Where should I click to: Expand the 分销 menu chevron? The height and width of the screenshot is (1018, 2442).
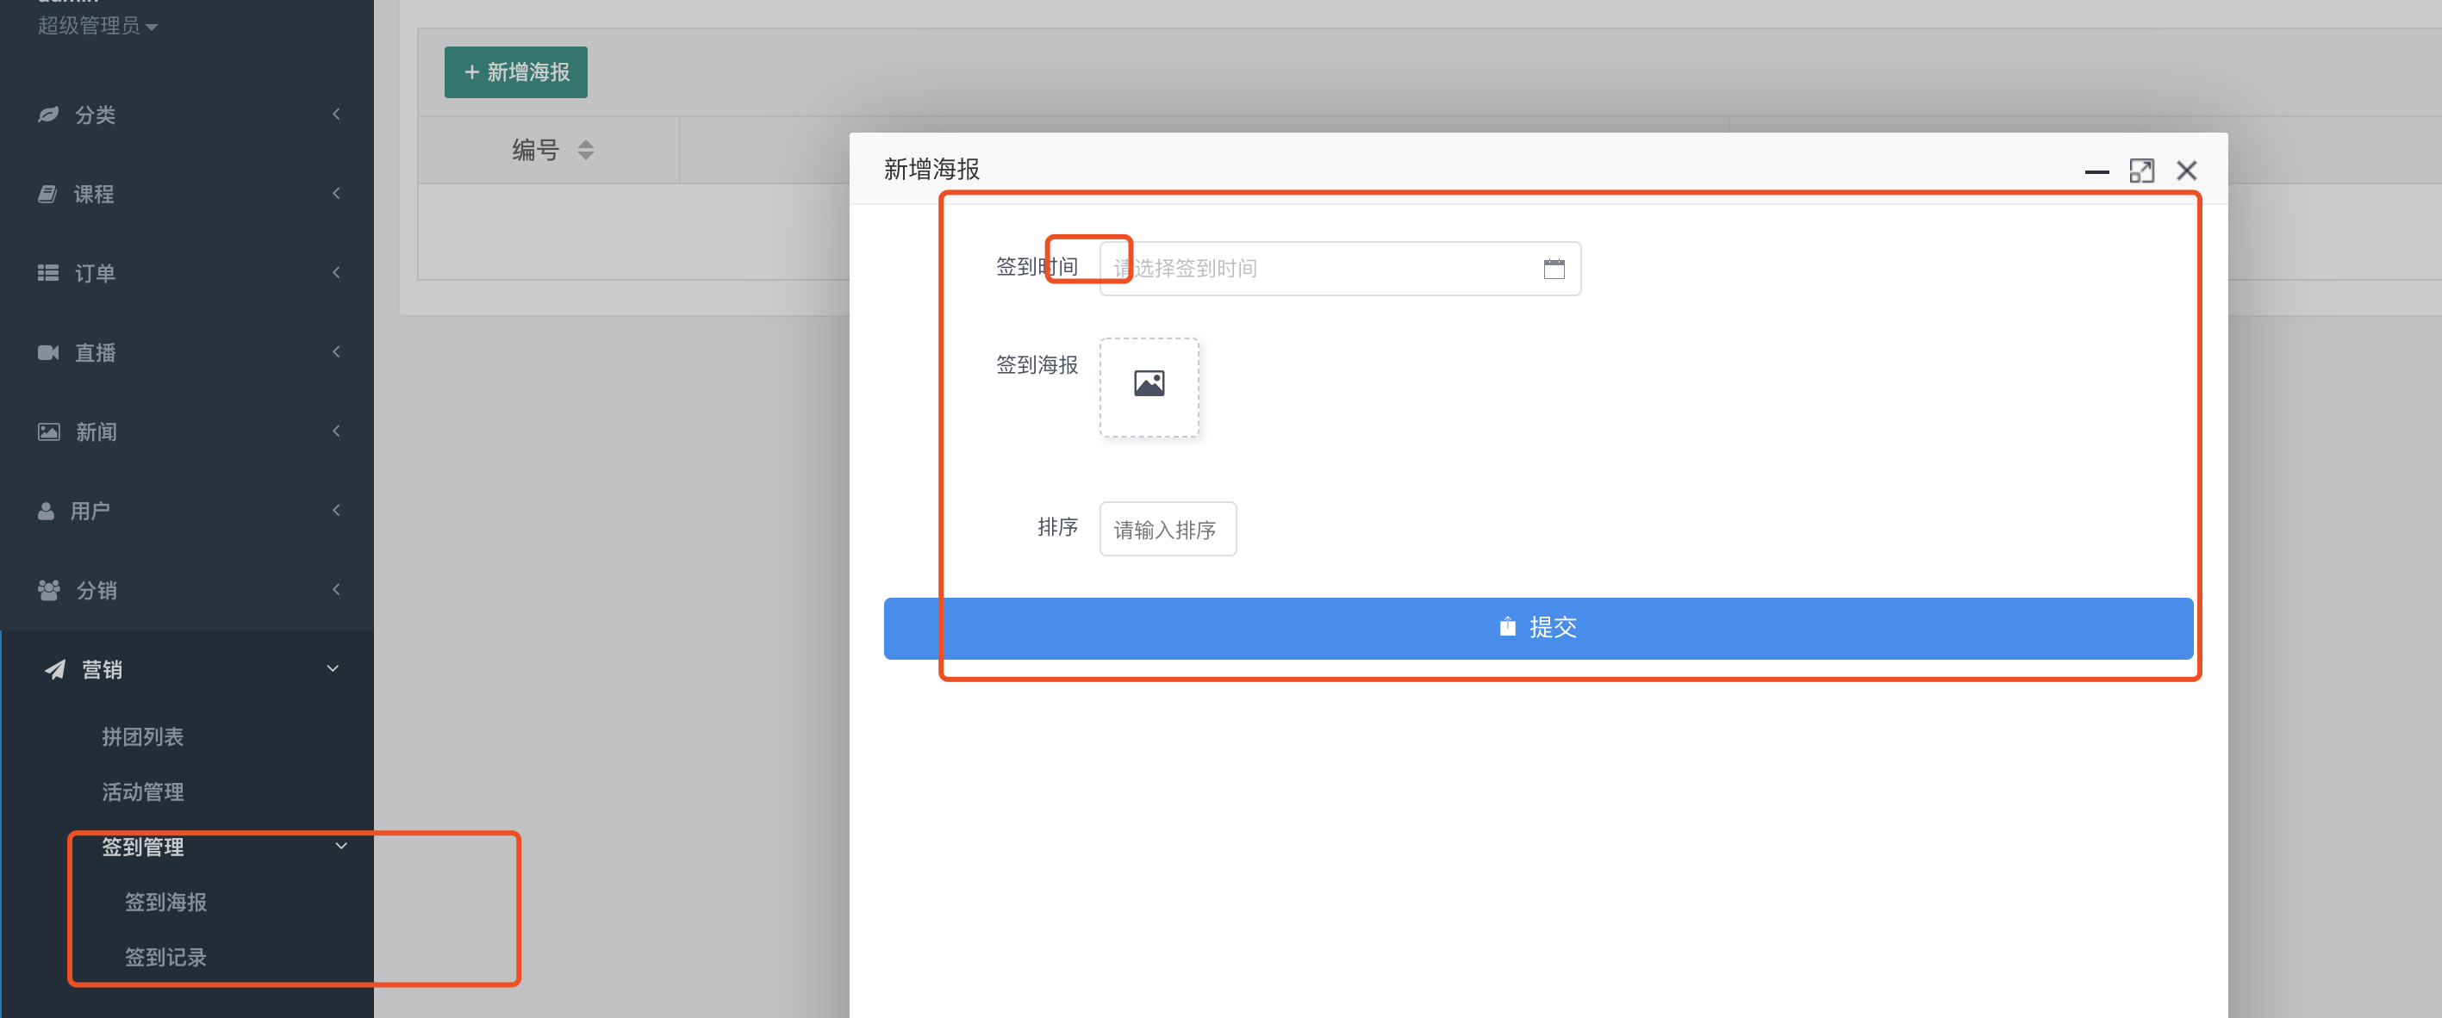tap(337, 590)
